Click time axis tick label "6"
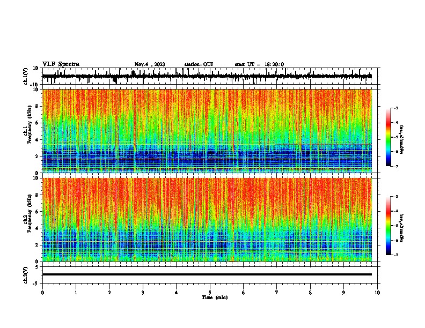This screenshot has width=425, height=328. (x=244, y=293)
